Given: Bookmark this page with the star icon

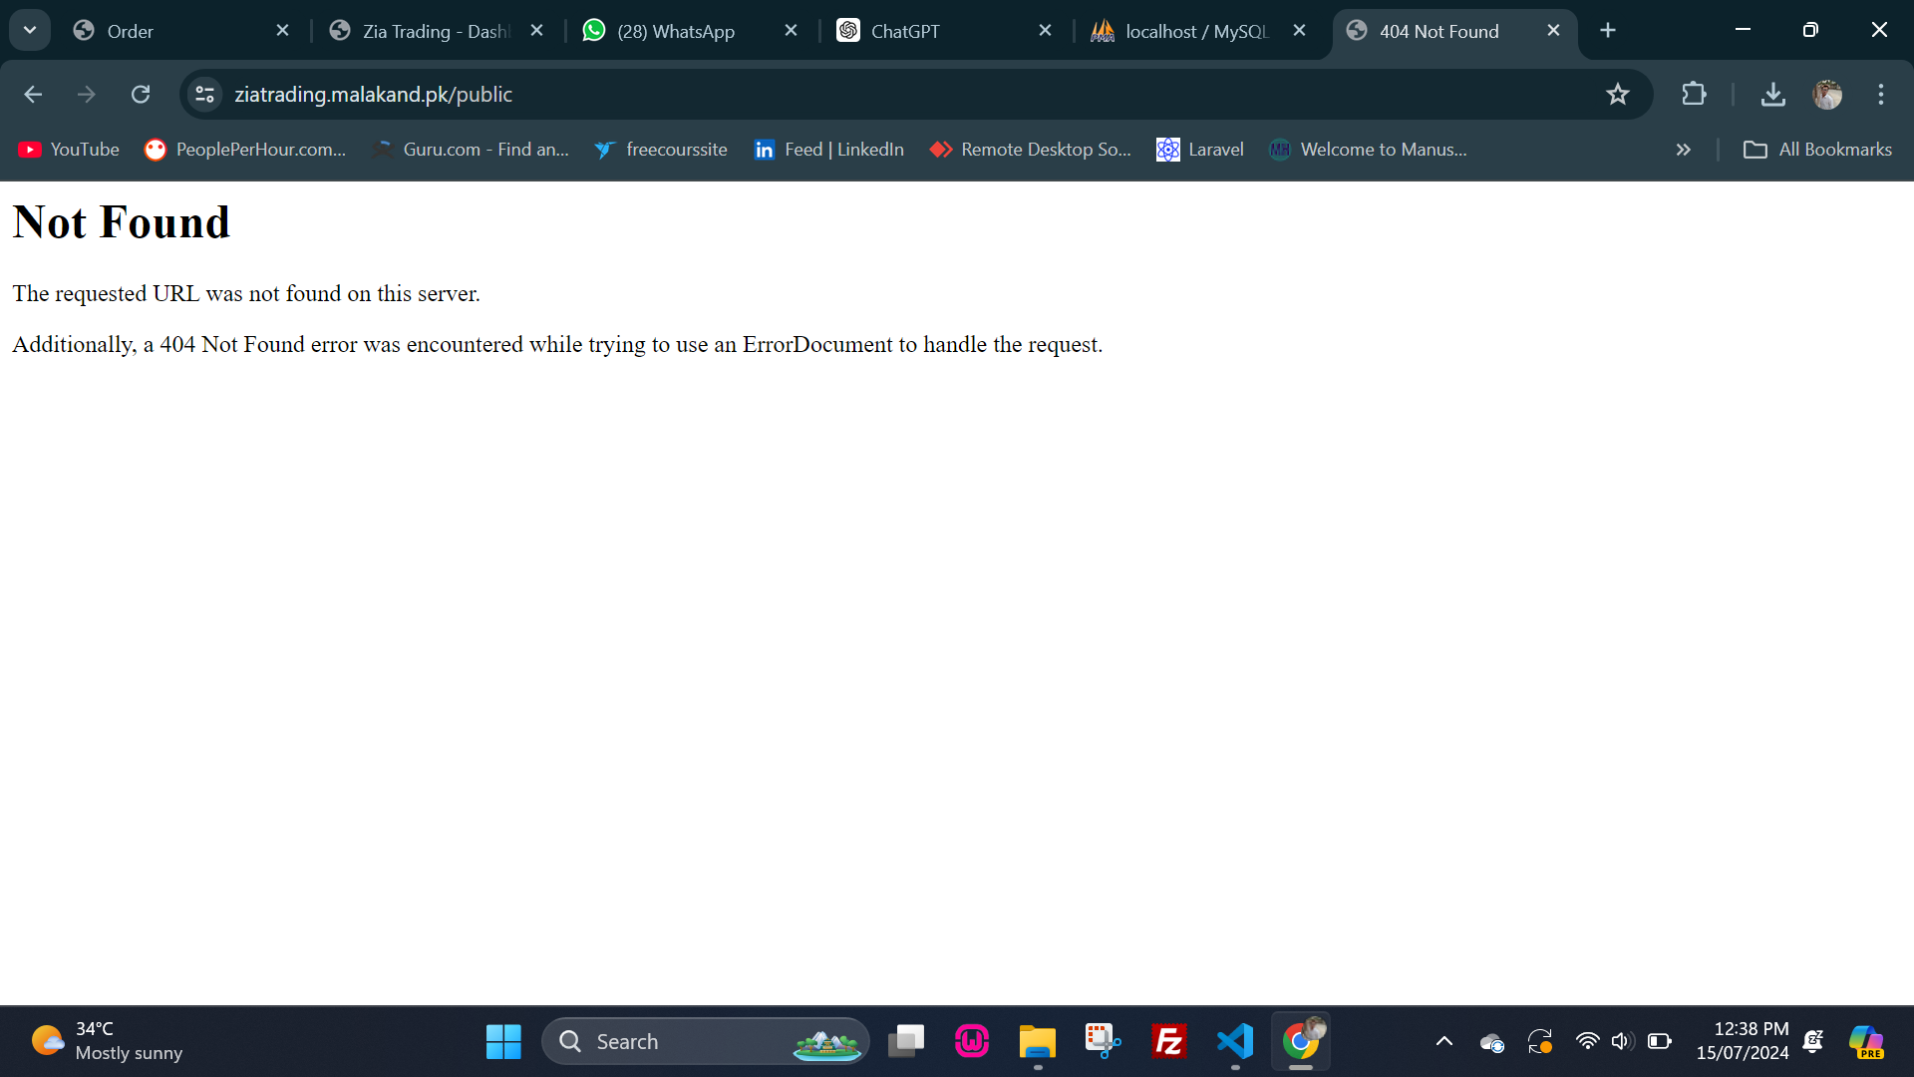Looking at the screenshot, I should click(x=1617, y=94).
